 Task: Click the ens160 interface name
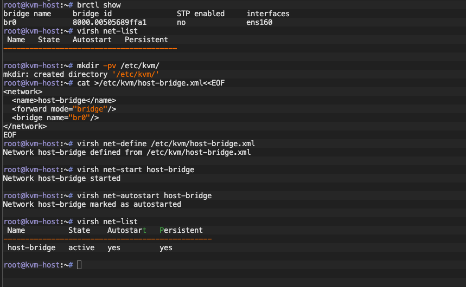point(259,22)
